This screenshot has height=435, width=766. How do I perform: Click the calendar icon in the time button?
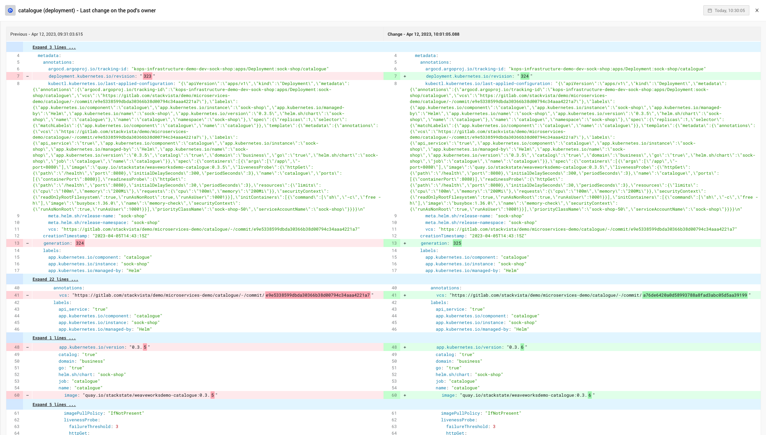pyautogui.click(x=709, y=10)
